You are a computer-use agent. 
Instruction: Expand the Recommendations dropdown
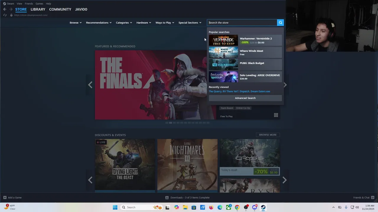pyautogui.click(x=99, y=23)
